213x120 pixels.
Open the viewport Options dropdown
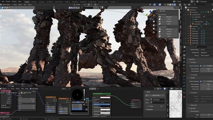[x=177, y=8]
